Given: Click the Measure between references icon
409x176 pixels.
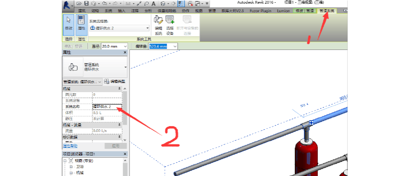Looking at the screenshot, I should tap(128, 4).
